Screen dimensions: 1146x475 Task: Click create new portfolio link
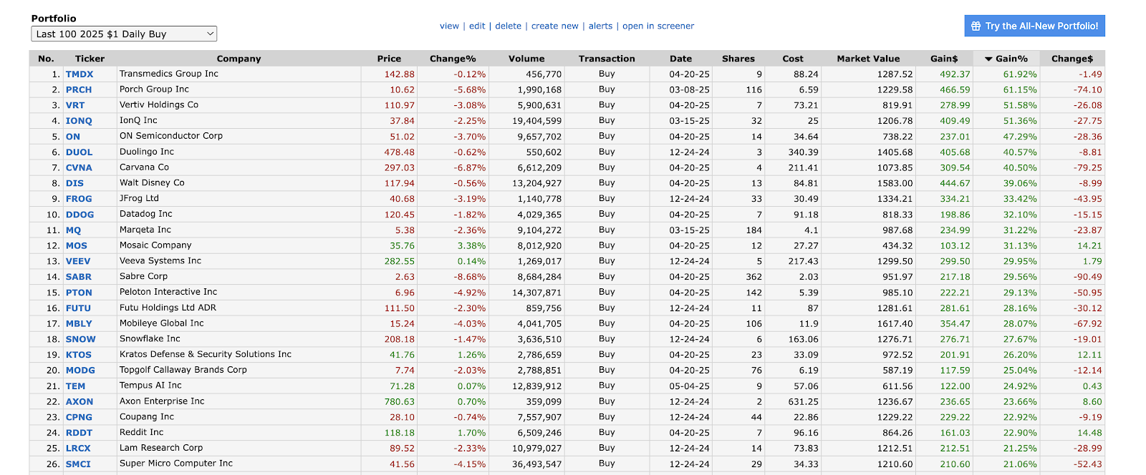click(x=554, y=26)
